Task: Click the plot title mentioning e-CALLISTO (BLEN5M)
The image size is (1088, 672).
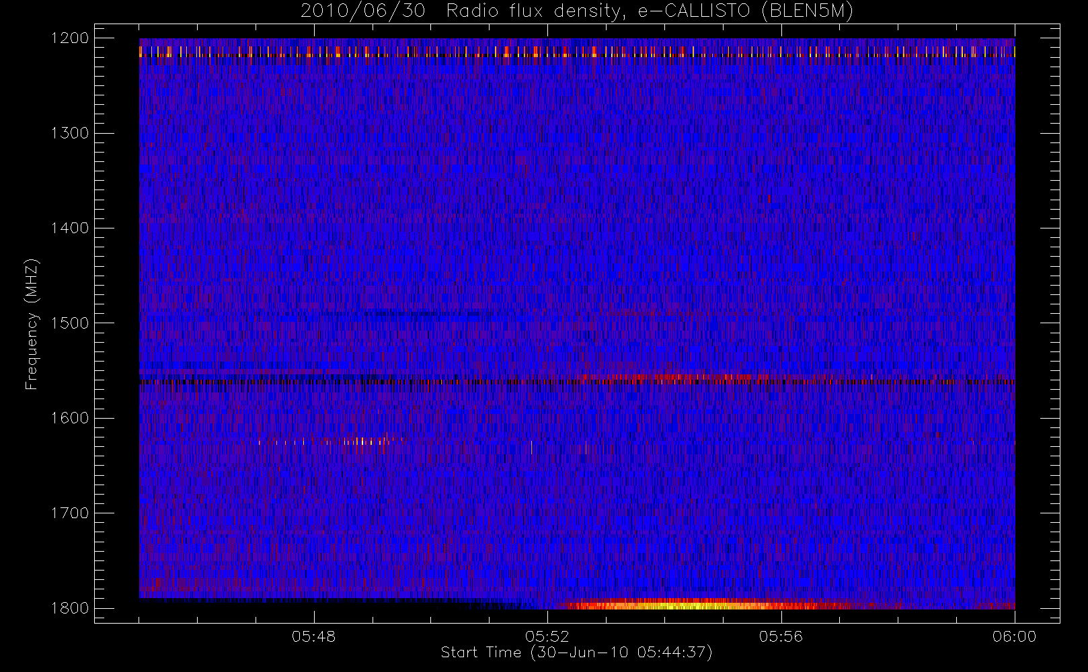Action: [577, 11]
